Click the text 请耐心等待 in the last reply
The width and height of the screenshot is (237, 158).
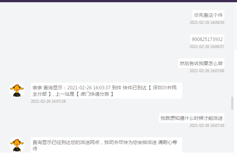click(x=168, y=142)
